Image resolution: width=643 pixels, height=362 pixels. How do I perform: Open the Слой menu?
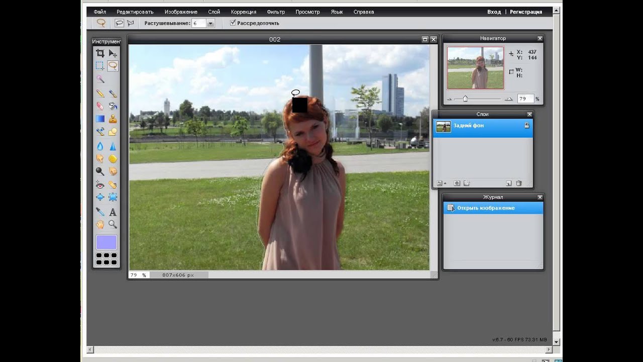coord(214,12)
